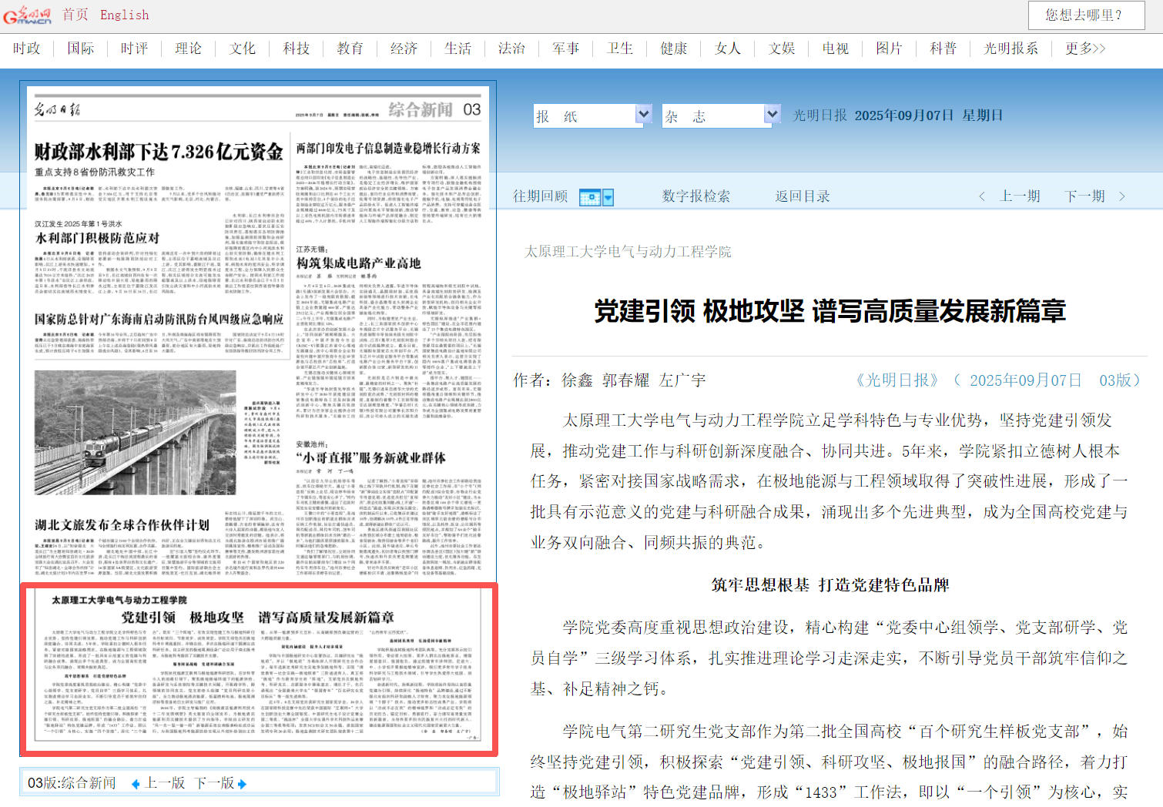Open the 科技 navigation menu item

tap(296, 49)
